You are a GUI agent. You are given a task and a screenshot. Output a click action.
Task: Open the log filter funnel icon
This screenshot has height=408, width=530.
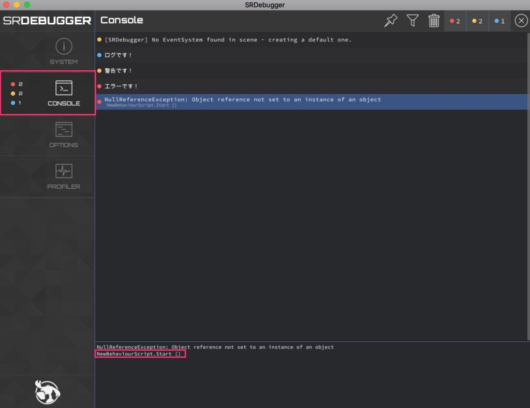coord(413,21)
